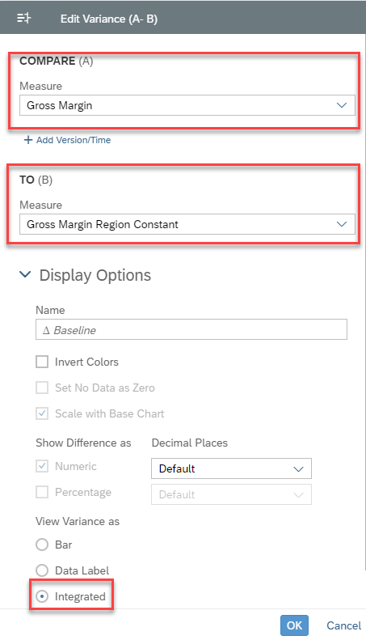The image size is (366, 640).
Task: Toggle Set No Data as Zero checkbox
Action: [42, 388]
